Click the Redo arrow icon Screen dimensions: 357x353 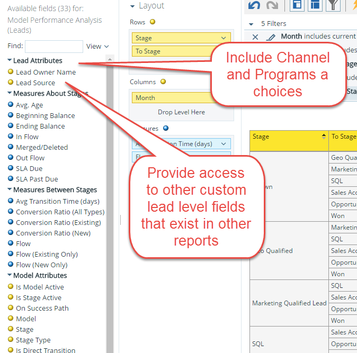click(272, 5)
